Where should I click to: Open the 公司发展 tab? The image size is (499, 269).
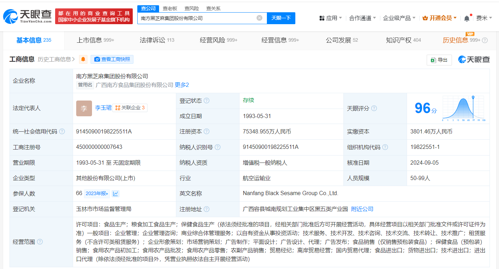342,40
